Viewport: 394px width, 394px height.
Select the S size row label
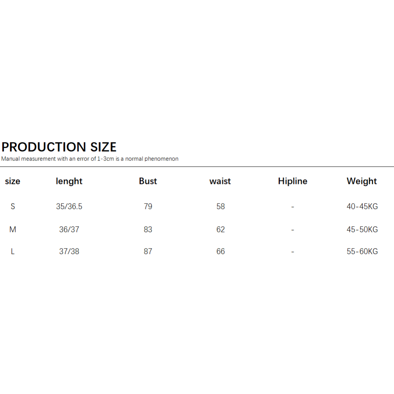pos(13,206)
